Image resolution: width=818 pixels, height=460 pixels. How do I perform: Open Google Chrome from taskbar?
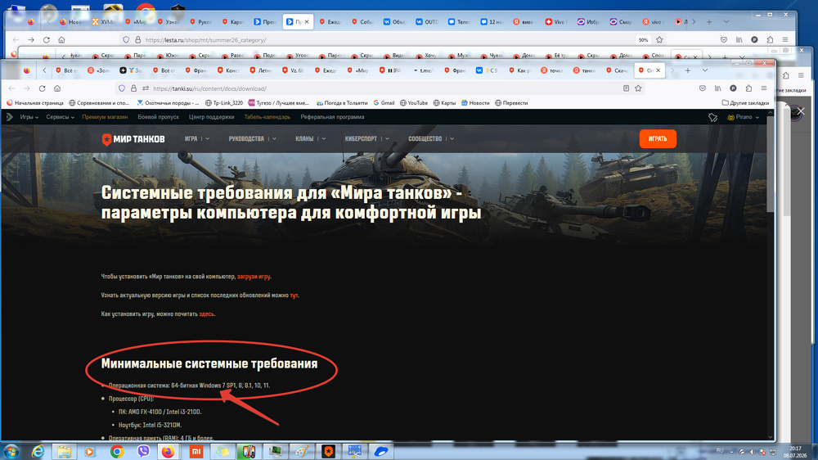pos(117,452)
